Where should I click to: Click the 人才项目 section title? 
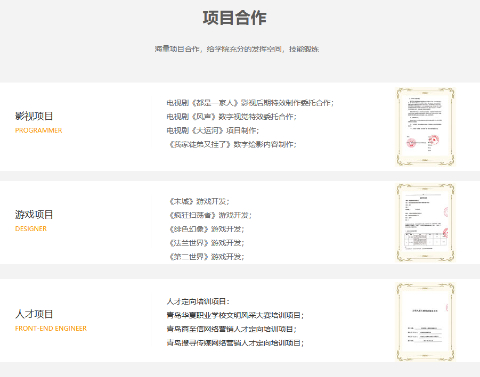[x=34, y=314]
